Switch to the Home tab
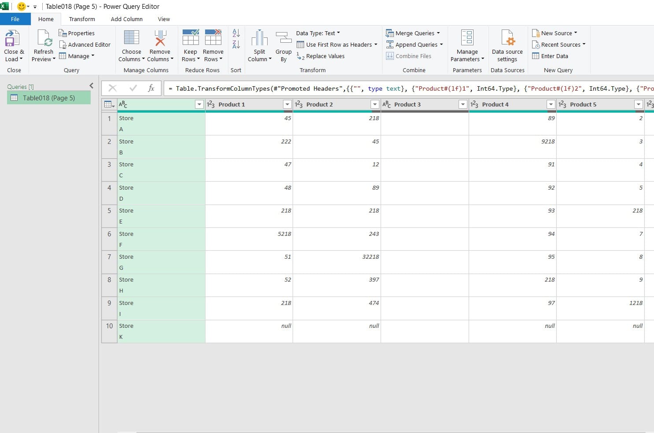Image resolution: width=654 pixels, height=433 pixels. pyautogui.click(x=46, y=19)
